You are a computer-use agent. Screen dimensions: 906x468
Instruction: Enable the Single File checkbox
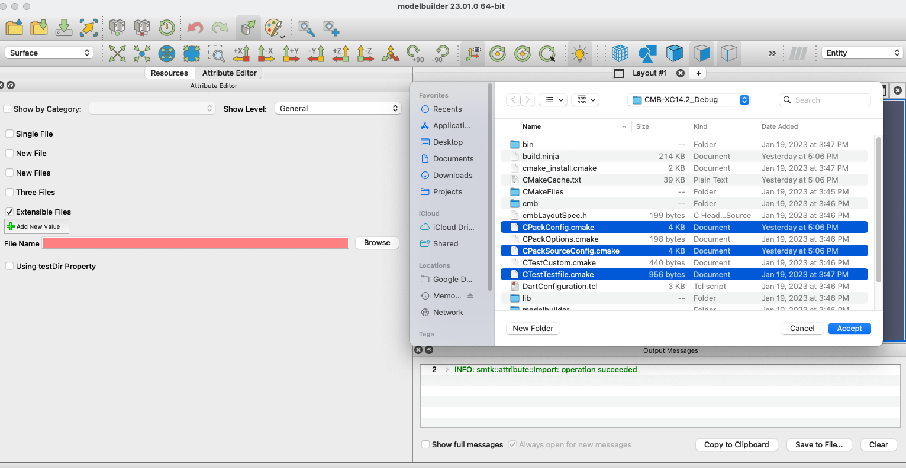9,134
